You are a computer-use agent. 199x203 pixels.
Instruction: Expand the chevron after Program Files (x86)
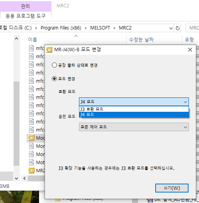[86, 28]
